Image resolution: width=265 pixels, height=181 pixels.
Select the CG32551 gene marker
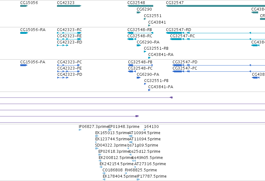[x=145, y=19]
